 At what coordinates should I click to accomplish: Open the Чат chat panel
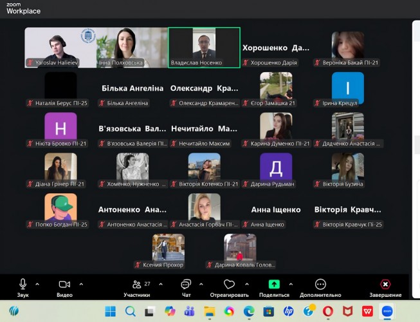point(186,284)
